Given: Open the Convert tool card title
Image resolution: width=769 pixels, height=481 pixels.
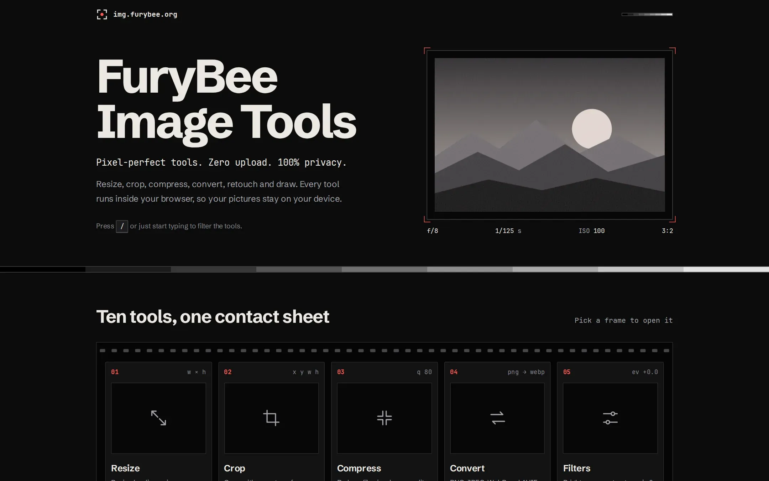Looking at the screenshot, I should pos(467,468).
